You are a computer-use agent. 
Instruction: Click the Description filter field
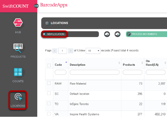click(95, 72)
